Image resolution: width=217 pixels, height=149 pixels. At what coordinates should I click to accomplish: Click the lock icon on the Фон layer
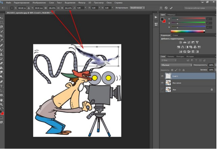[x=212, y=90]
